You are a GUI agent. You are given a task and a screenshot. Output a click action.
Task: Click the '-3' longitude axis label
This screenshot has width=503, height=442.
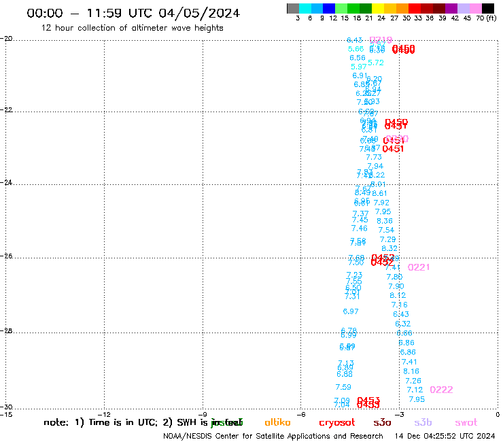click(399, 414)
